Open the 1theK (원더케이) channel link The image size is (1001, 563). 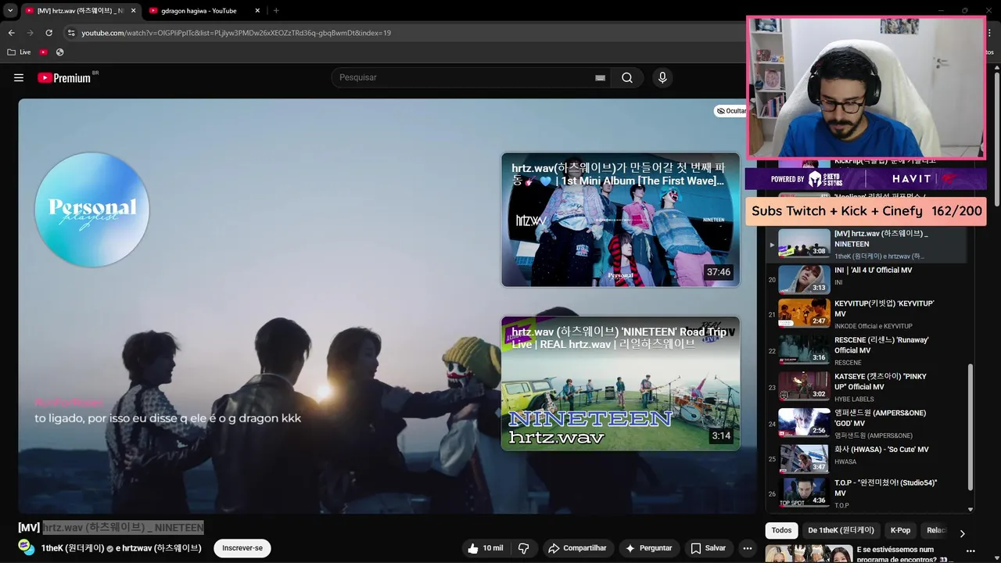click(73, 548)
